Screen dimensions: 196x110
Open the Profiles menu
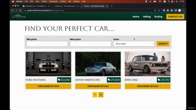[x=63, y=2]
